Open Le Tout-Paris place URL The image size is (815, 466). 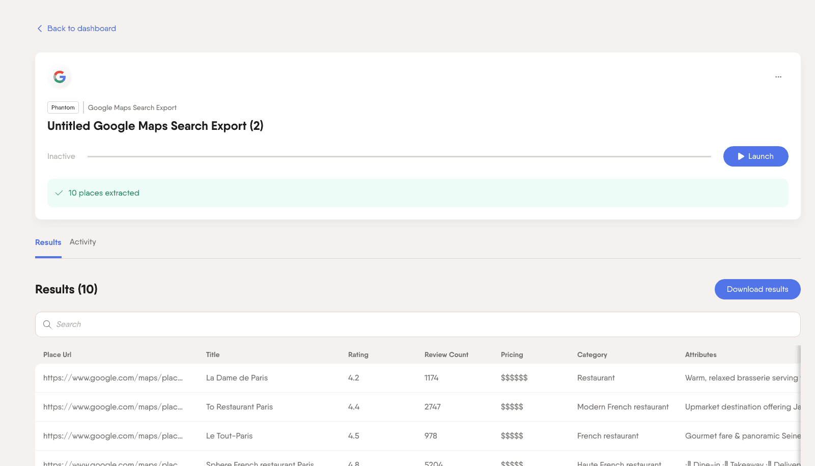[113, 436]
